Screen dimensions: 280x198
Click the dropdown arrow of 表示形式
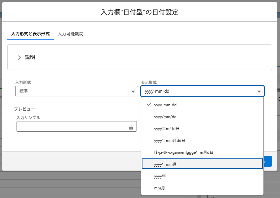(259, 91)
